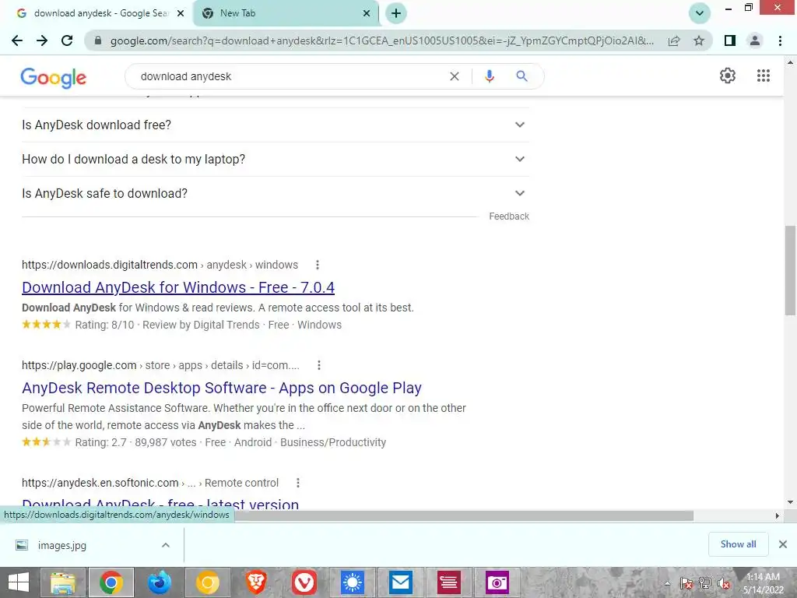Reload the current page
Viewport: 797px width, 598px height.
click(x=67, y=40)
